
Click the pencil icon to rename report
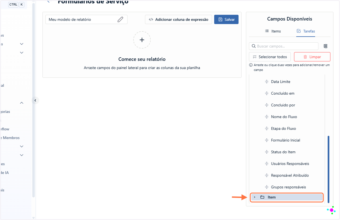(x=120, y=19)
